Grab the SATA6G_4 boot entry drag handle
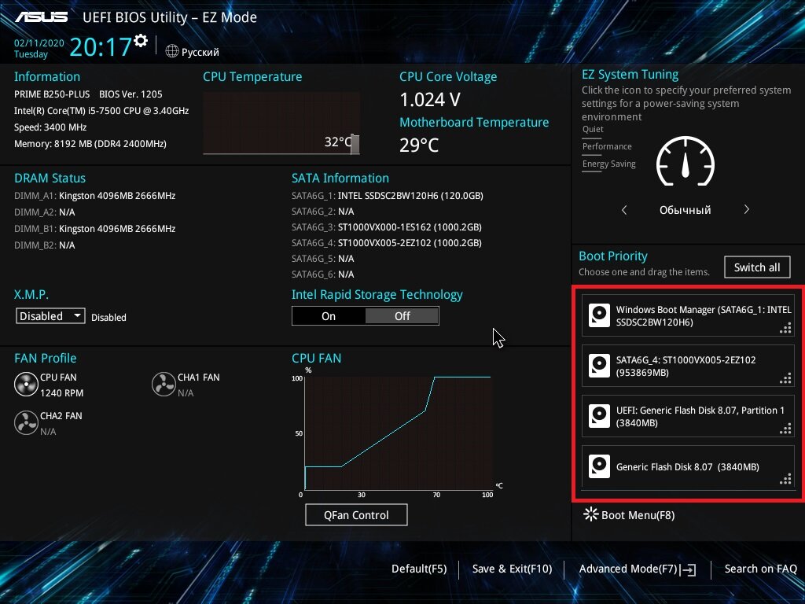 785,378
